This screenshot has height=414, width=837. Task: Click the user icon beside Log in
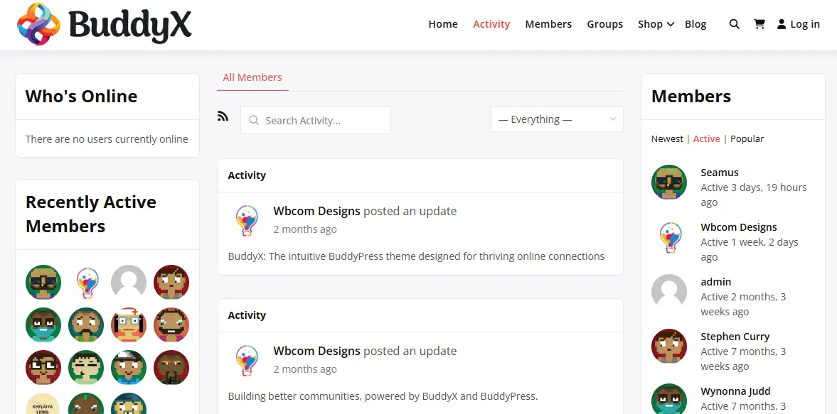(782, 24)
